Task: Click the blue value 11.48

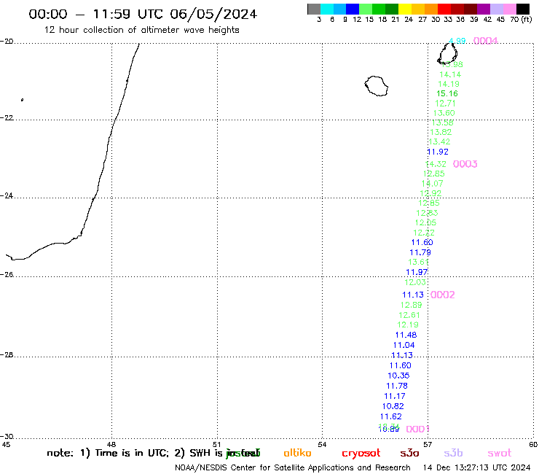Action: pyautogui.click(x=406, y=335)
